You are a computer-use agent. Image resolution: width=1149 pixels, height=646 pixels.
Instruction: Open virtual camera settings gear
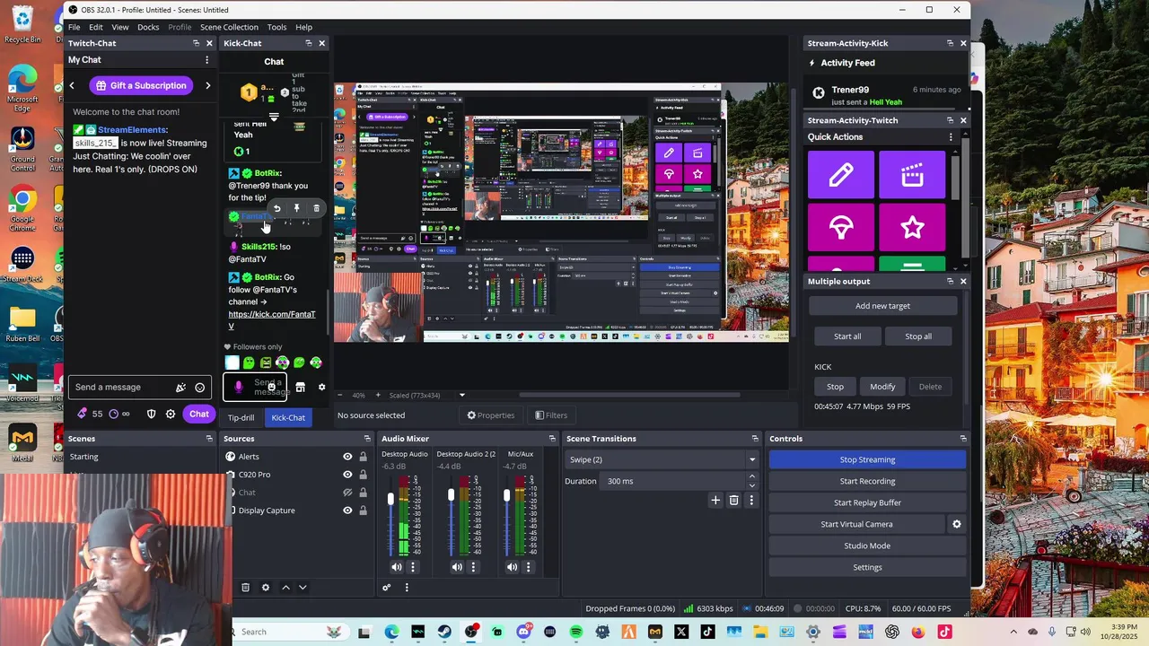point(956,524)
